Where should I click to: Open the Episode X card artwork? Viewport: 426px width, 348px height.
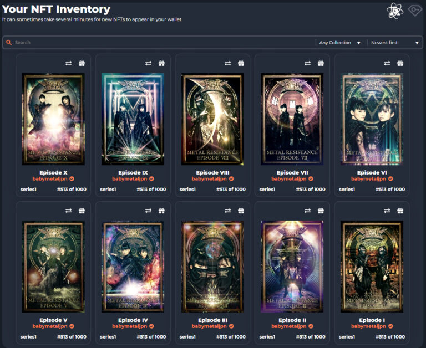point(53,119)
